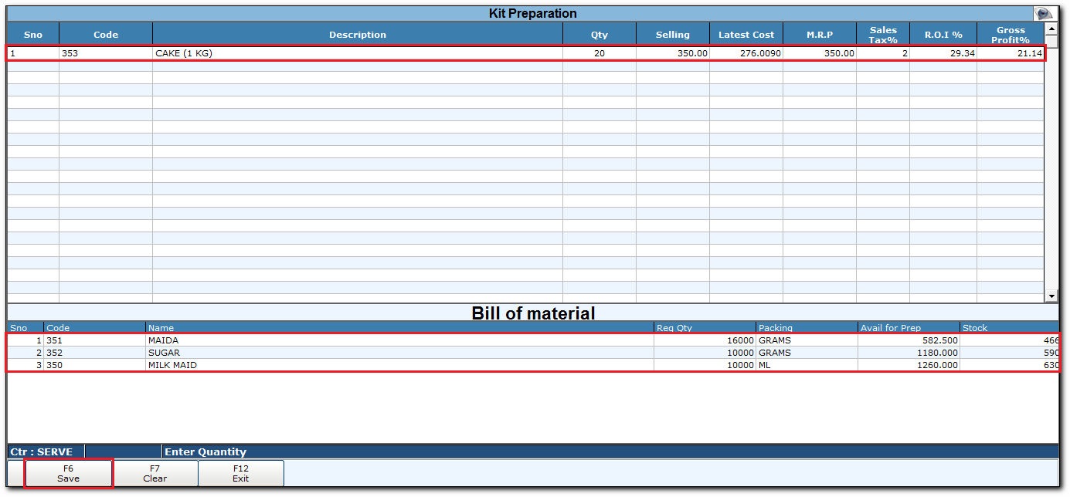
Task: Select the MILK MAID row name
Action: (399, 365)
